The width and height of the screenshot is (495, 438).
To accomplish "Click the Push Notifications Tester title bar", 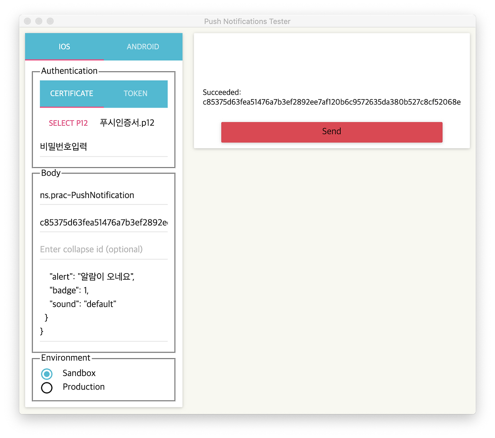I will pos(247,21).
